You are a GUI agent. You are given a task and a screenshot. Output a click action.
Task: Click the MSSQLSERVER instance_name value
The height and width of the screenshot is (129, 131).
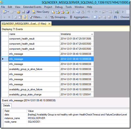[x=36, y=118]
